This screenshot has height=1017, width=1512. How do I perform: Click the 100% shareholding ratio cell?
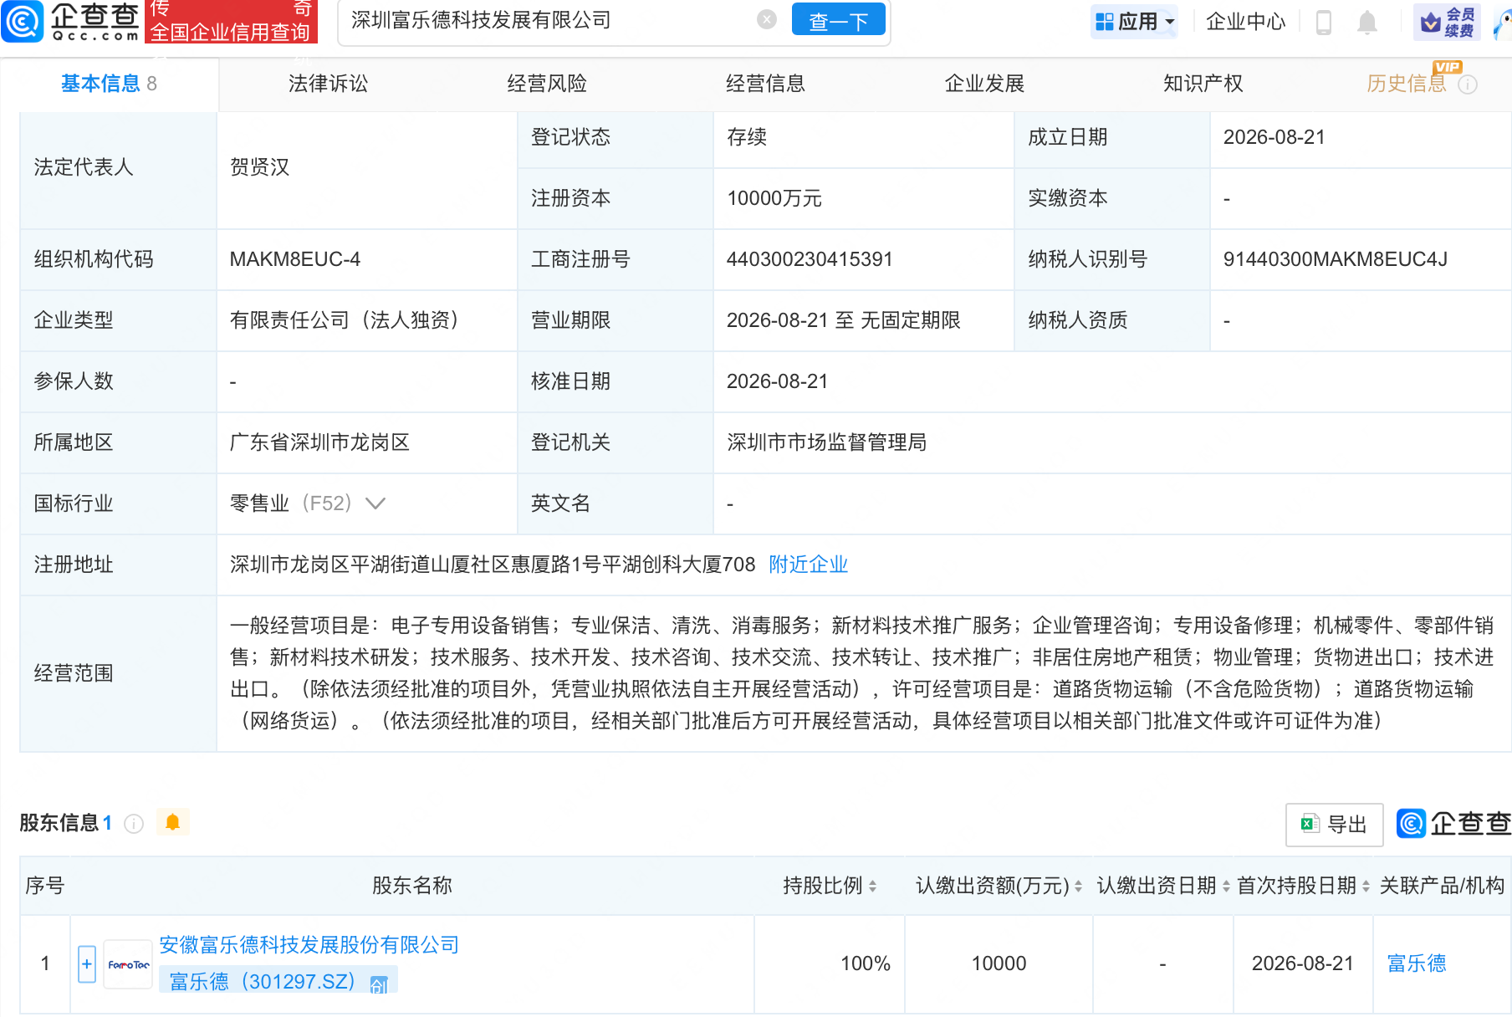(x=830, y=963)
